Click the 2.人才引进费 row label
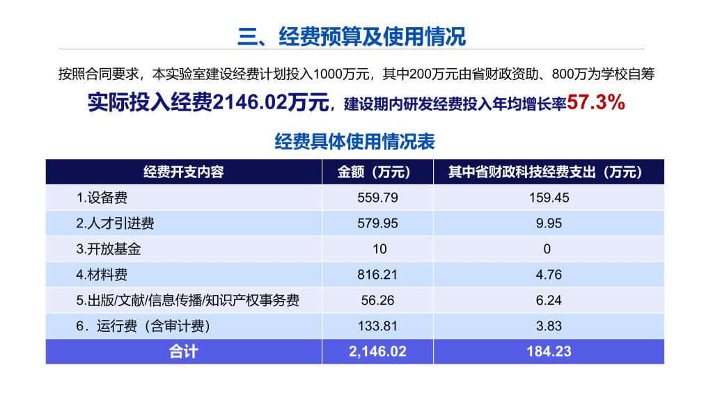713x400 pixels. point(115,223)
